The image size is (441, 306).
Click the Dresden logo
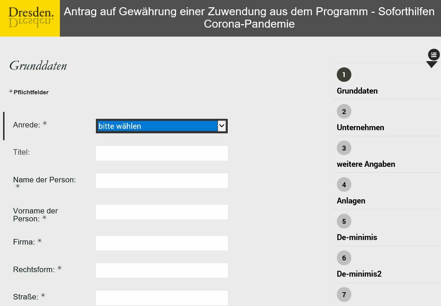tap(30, 18)
